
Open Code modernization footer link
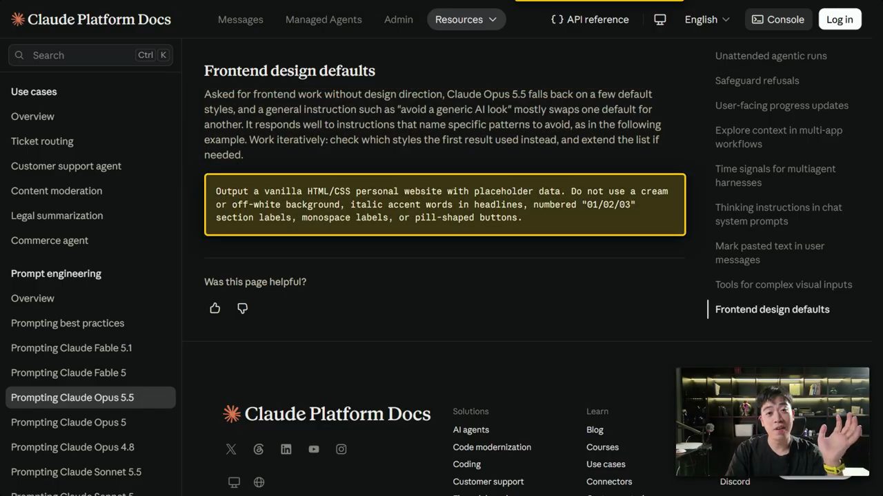(492, 447)
